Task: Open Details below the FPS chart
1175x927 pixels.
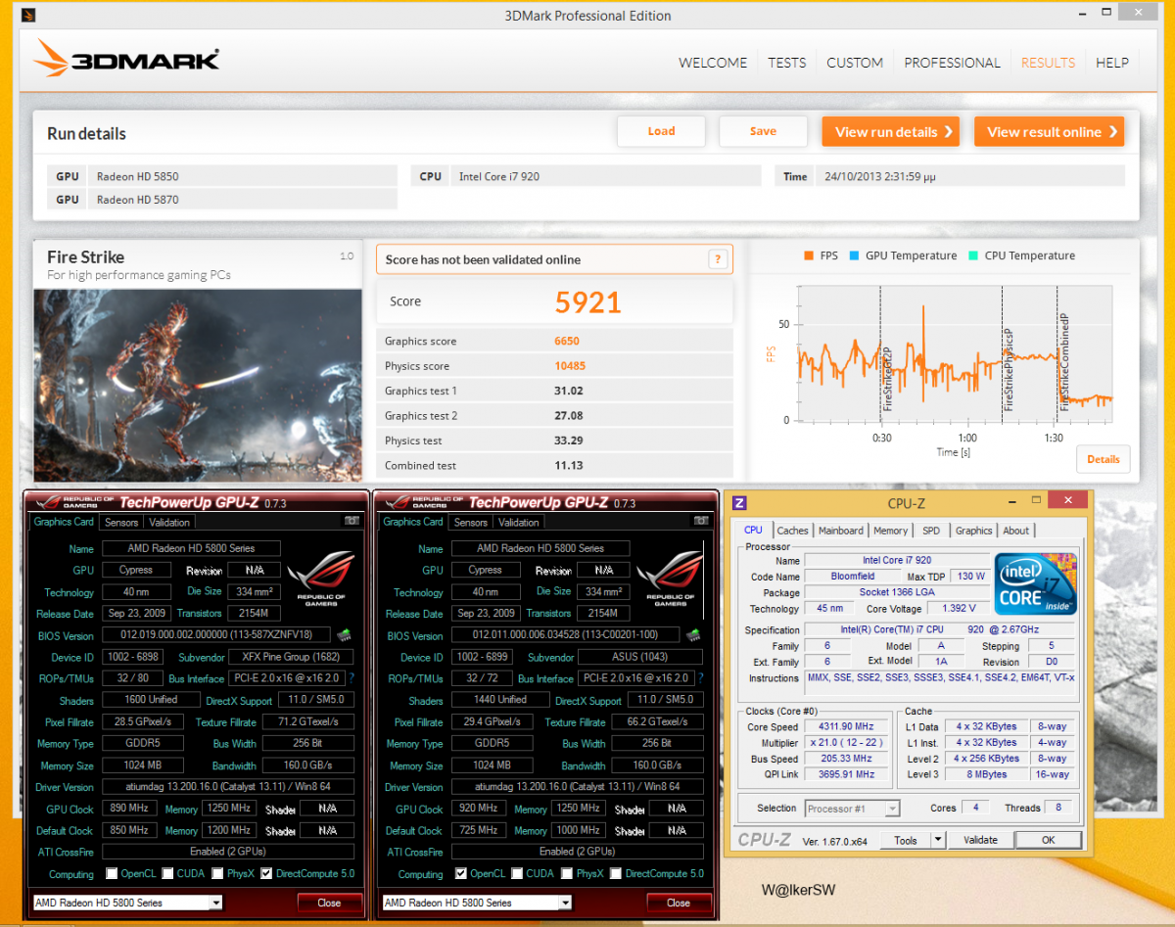Action: click(x=1104, y=459)
